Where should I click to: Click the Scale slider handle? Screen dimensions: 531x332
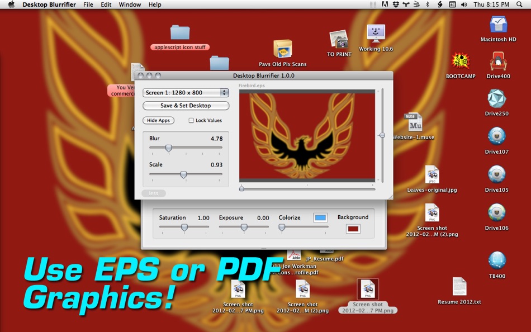coord(183,174)
